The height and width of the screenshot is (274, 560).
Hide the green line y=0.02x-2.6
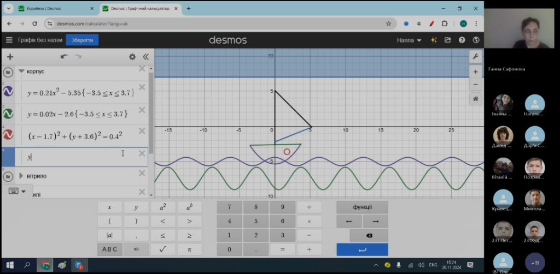(8, 114)
